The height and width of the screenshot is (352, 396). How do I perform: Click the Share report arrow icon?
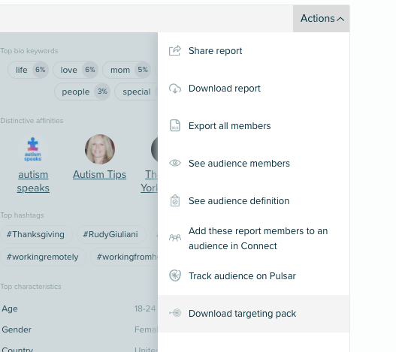[x=175, y=51]
